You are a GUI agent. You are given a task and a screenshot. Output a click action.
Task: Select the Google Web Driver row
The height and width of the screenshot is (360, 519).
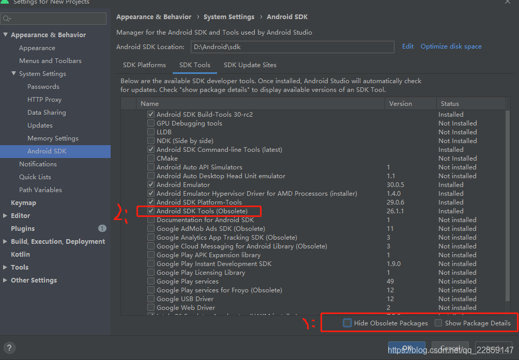pos(313,307)
